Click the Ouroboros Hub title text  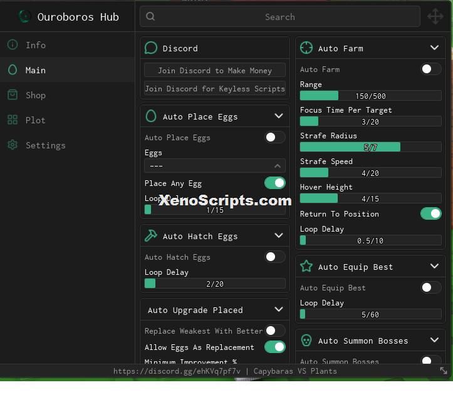click(x=78, y=17)
